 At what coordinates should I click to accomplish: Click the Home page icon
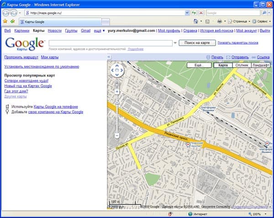[x=195, y=21]
